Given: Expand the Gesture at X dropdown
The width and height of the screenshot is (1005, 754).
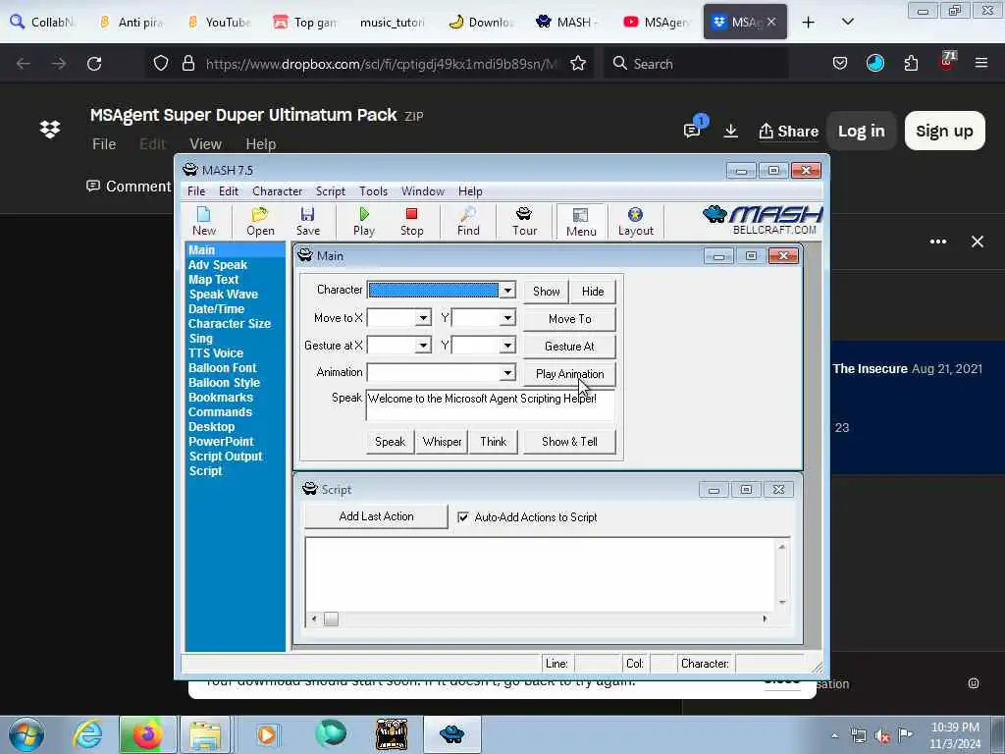Looking at the screenshot, I should click(423, 346).
